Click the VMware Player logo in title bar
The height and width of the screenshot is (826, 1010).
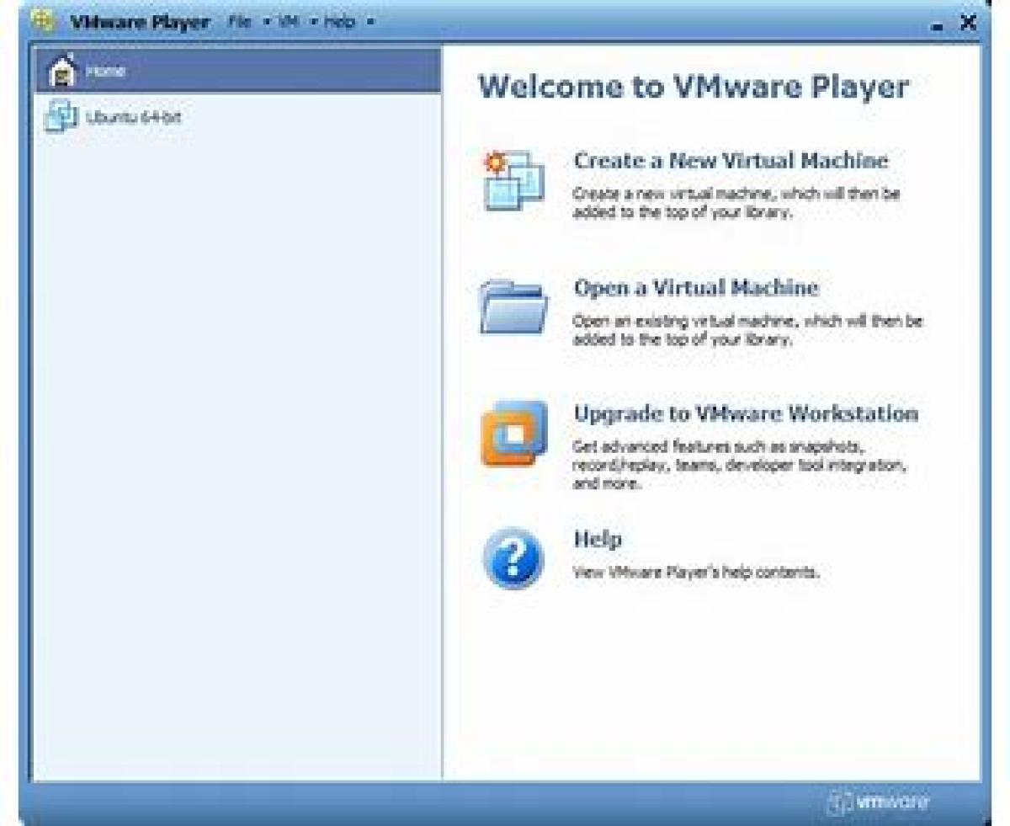pyautogui.click(x=44, y=21)
